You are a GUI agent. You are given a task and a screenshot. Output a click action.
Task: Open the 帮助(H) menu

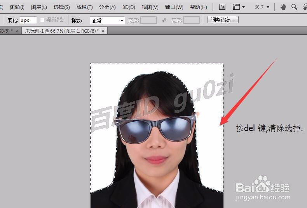(198, 7)
